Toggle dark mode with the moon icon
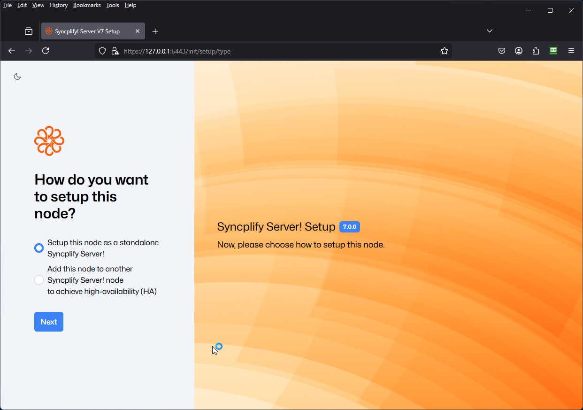583x410 pixels. coord(17,77)
